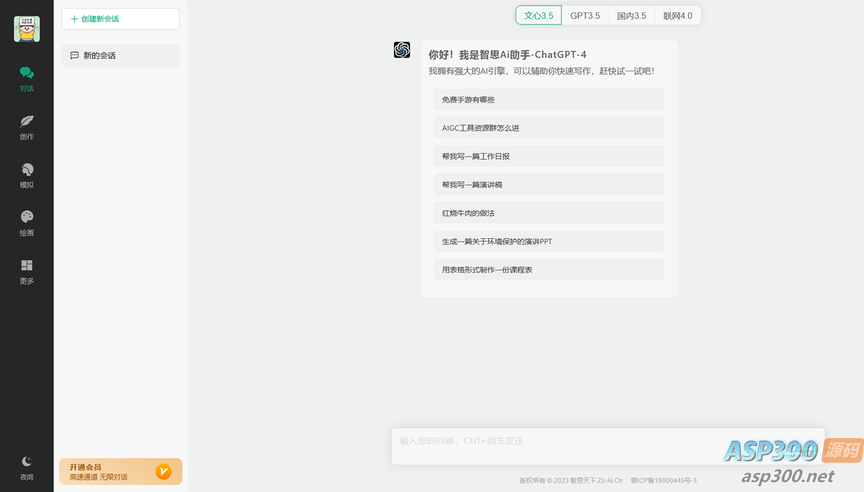
Task: Click the greeting title 你好！我是智思Ai助手-ChatGPT-4
Action: 508,55
